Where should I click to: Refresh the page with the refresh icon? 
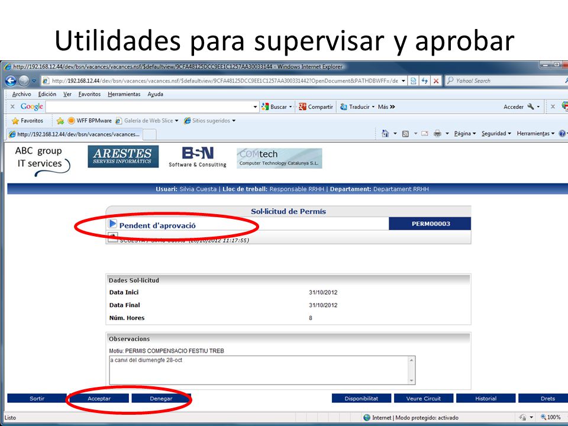(425, 81)
